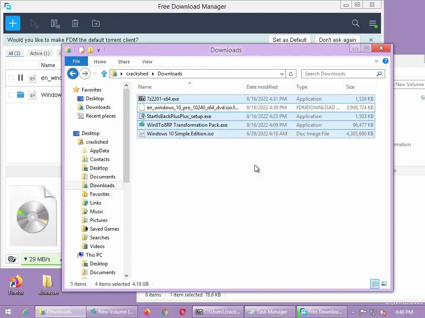Launch Internet Explorer from taskbar
The image size is (425, 318).
pyautogui.click(x=25, y=312)
